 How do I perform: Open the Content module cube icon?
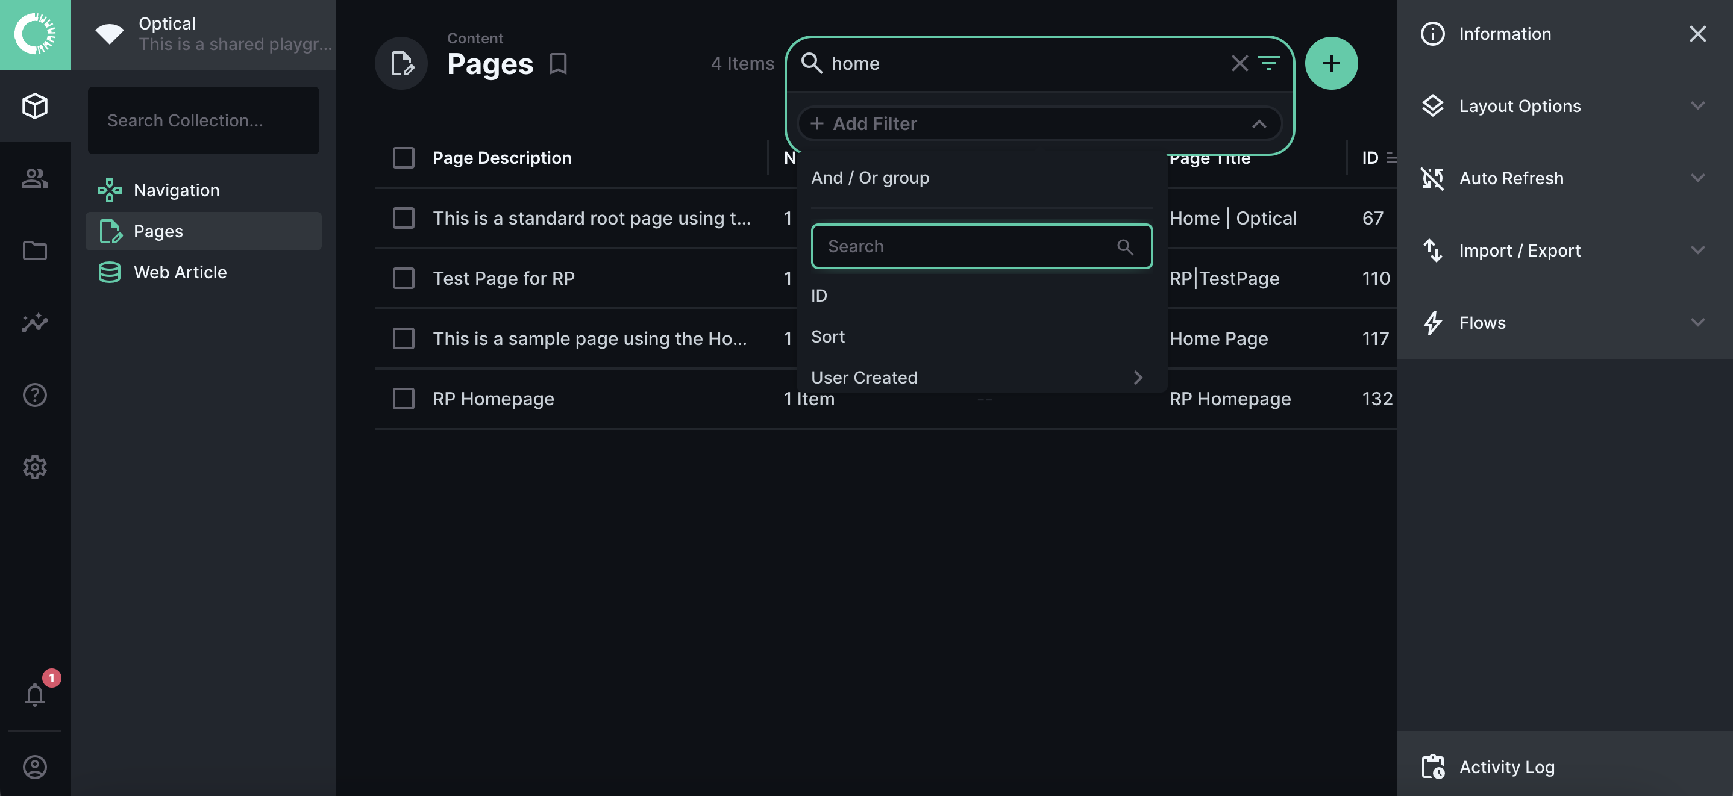point(35,105)
